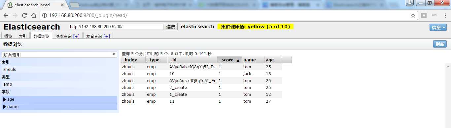Image resolution: width=451 pixels, height=128 pixels.
Task: Click the cluster name elasticsearch
Action: 197,27
